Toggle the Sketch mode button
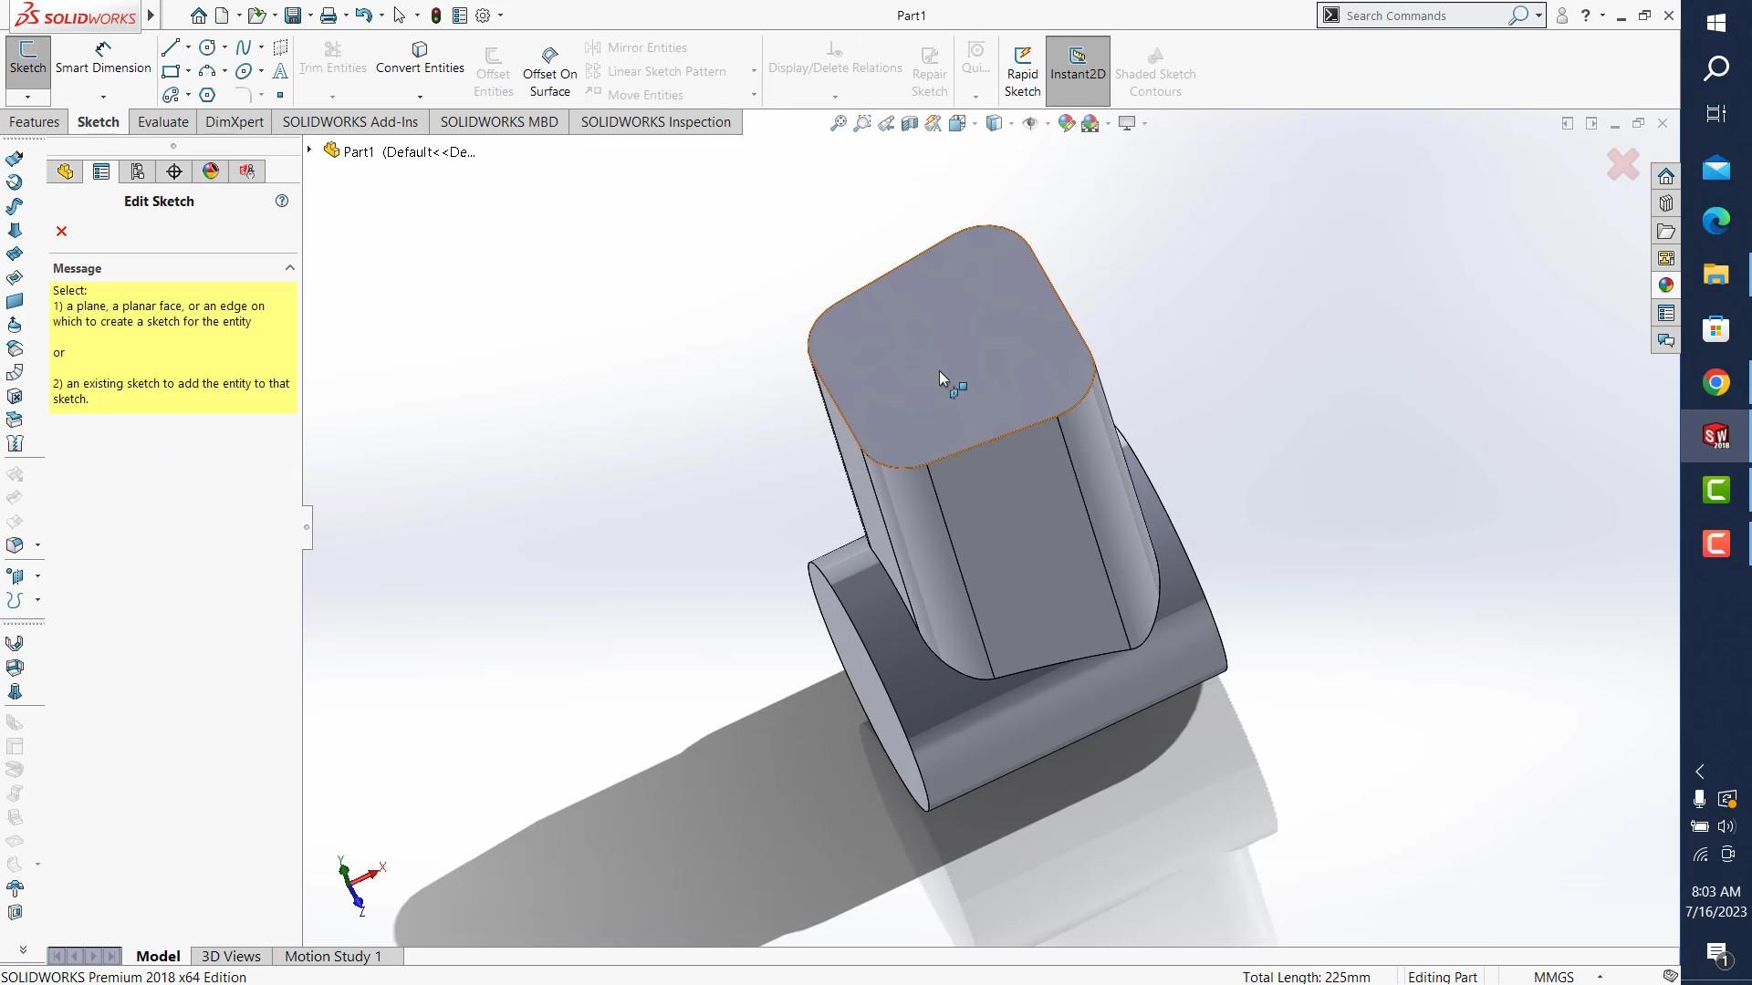Viewport: 1752px width, 985px height. (27, 57)
